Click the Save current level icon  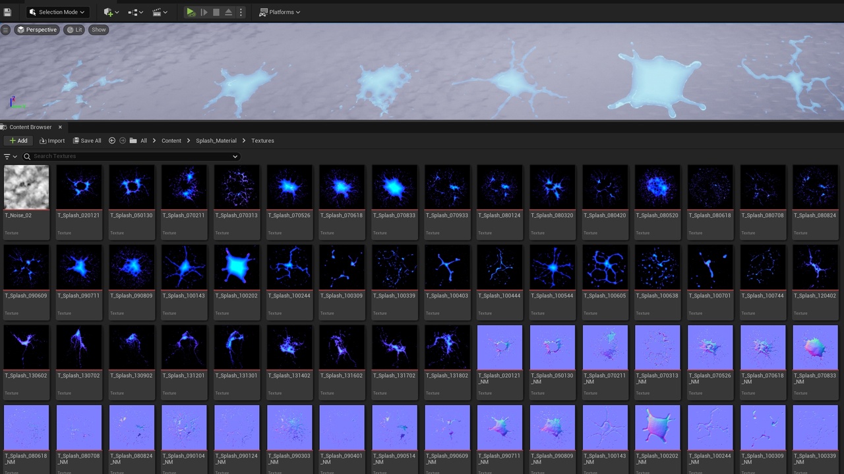(7, 12)
